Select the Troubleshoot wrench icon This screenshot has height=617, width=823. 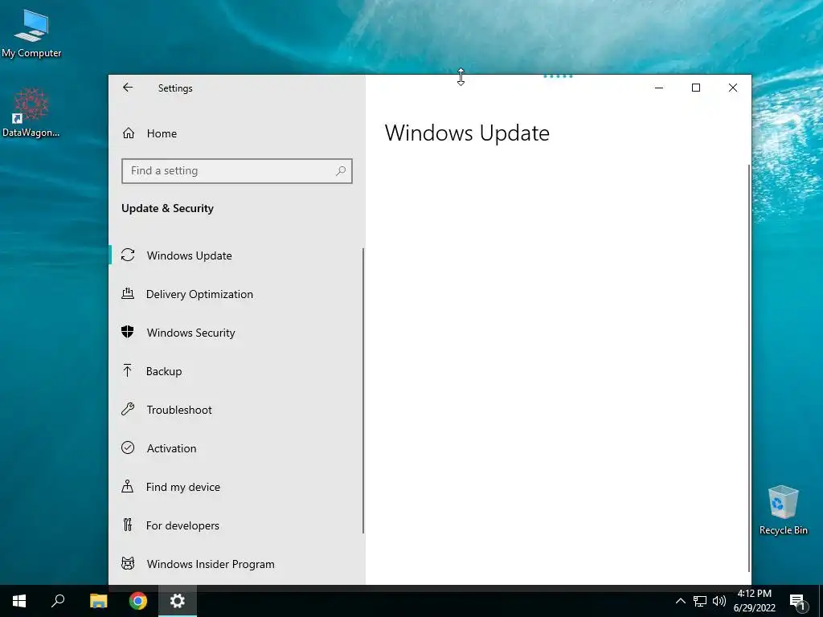[128, 409]
